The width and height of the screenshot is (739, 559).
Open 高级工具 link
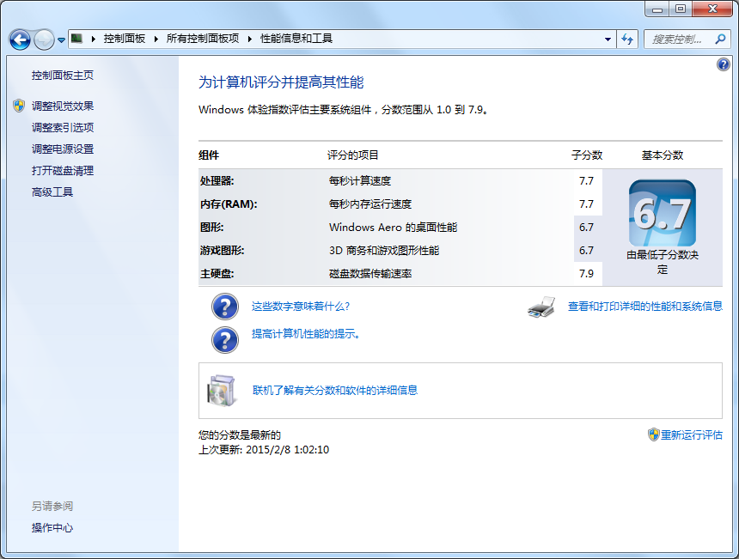52,192
